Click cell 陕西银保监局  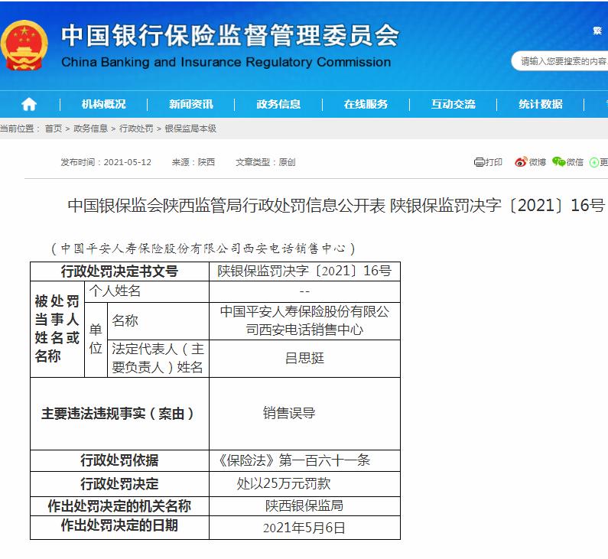[304, 506]
